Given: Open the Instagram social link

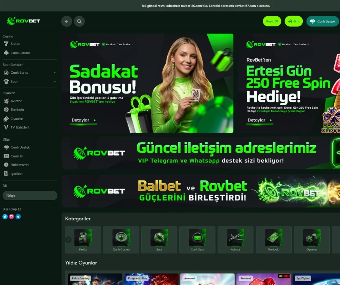Looking at the screenshot, I should 11,217.
